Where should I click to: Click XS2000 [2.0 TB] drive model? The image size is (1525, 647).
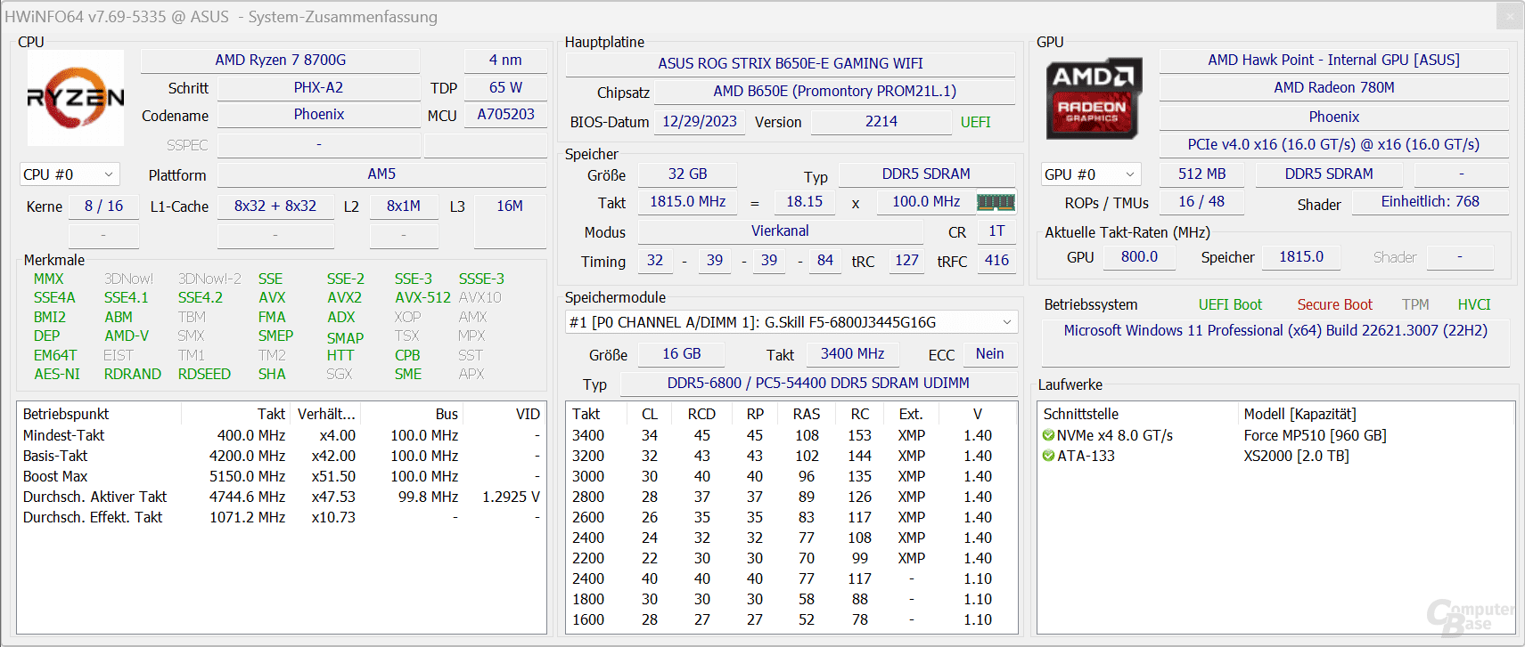tap(1296, 456)
